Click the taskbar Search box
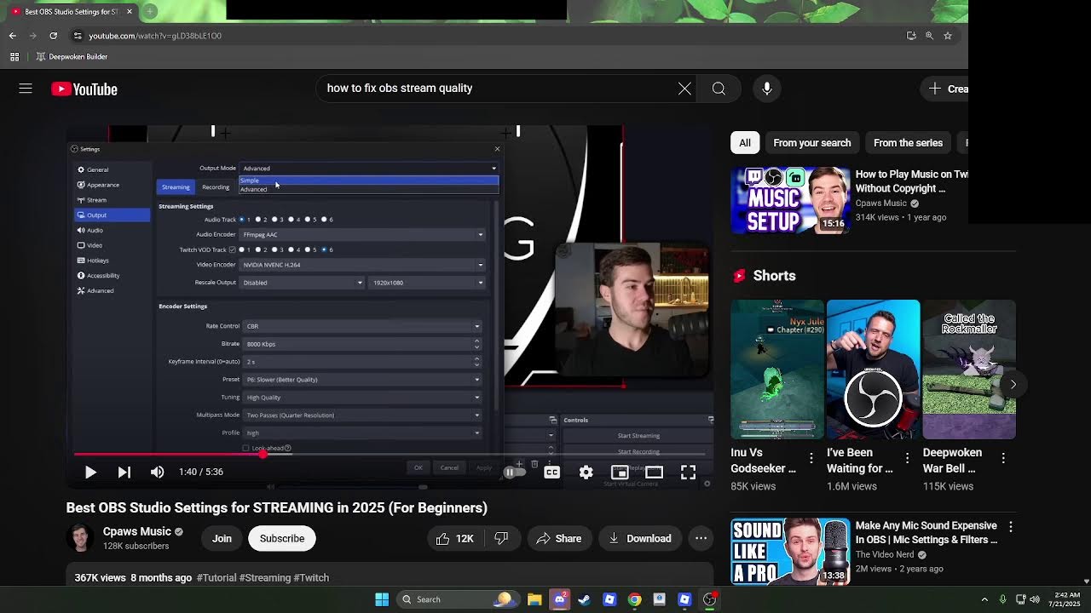Screen dimensions: 1091x613 point(457,599)
